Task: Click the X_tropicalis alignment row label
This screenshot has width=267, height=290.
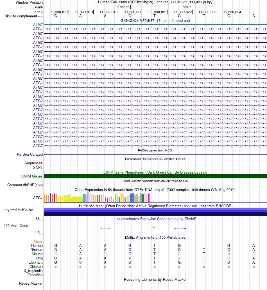Action: (33, 271)
